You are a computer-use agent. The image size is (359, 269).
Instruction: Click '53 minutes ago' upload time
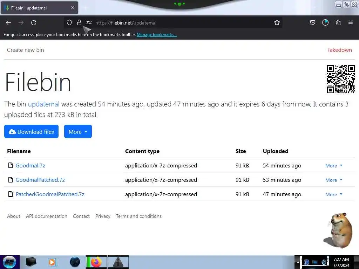pyautogui.click(x=282, y=180)
